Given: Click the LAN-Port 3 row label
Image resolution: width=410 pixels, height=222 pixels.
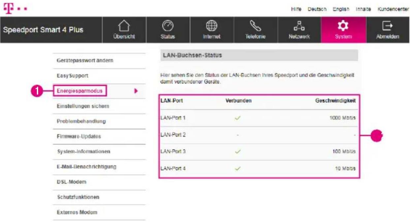Looking at the screenshot, I should tap(173, 151).
